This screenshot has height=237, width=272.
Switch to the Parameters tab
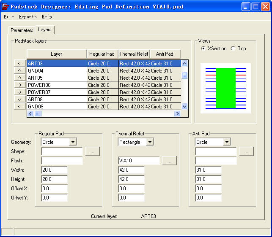(22, 30)
